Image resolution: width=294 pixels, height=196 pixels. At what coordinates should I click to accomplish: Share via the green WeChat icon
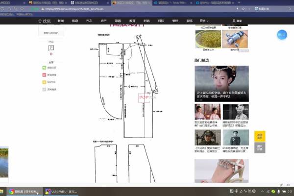(45, 68)
